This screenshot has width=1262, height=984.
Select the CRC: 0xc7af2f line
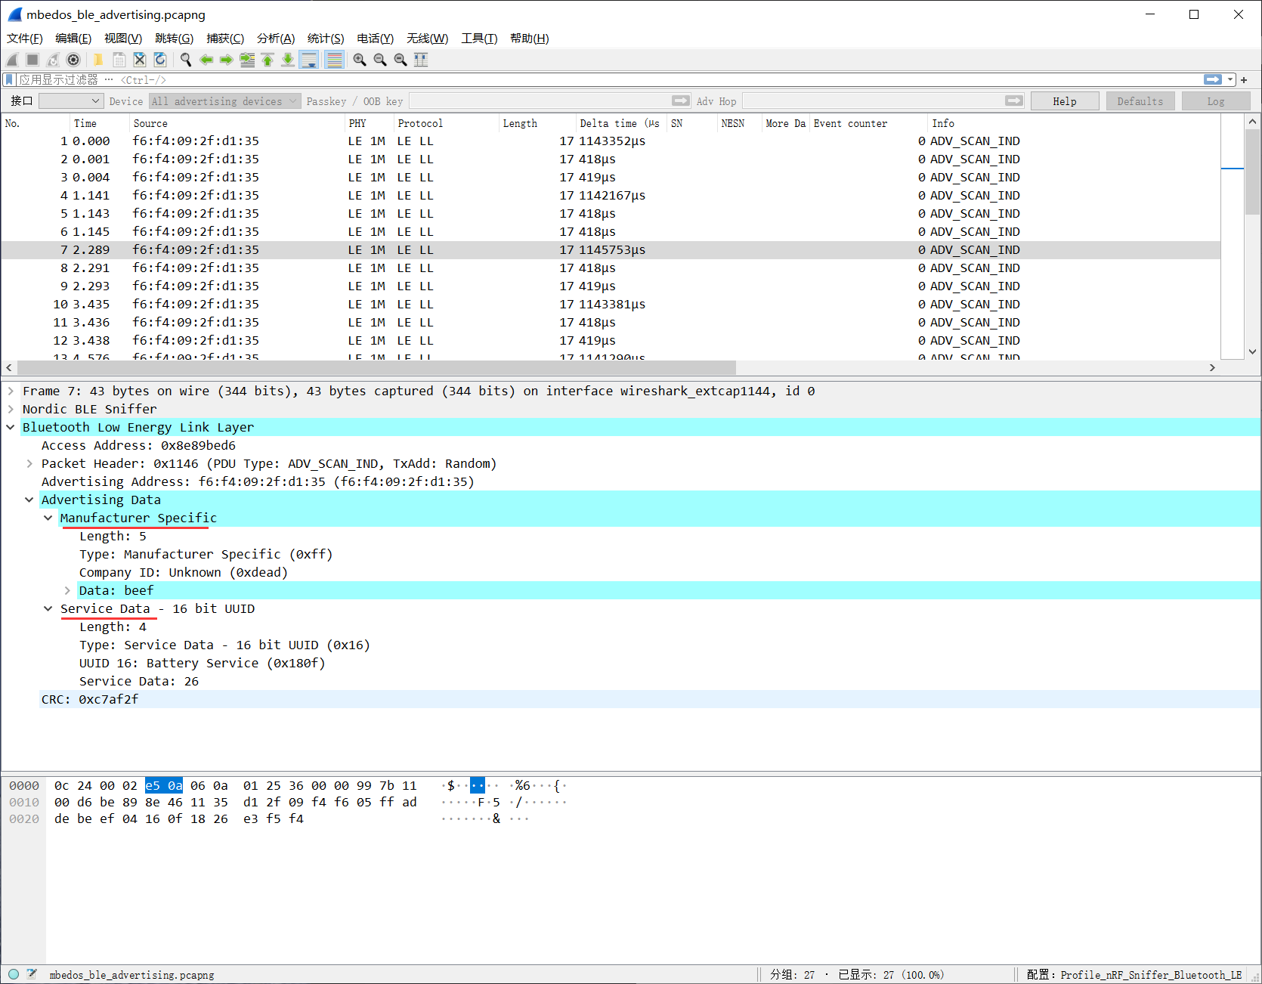click(x=649, y=699)
